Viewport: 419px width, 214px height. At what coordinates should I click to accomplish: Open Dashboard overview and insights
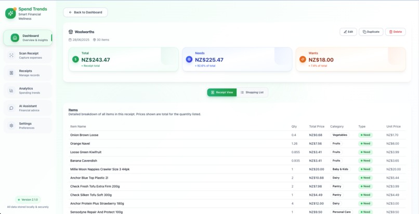point(28,38)
